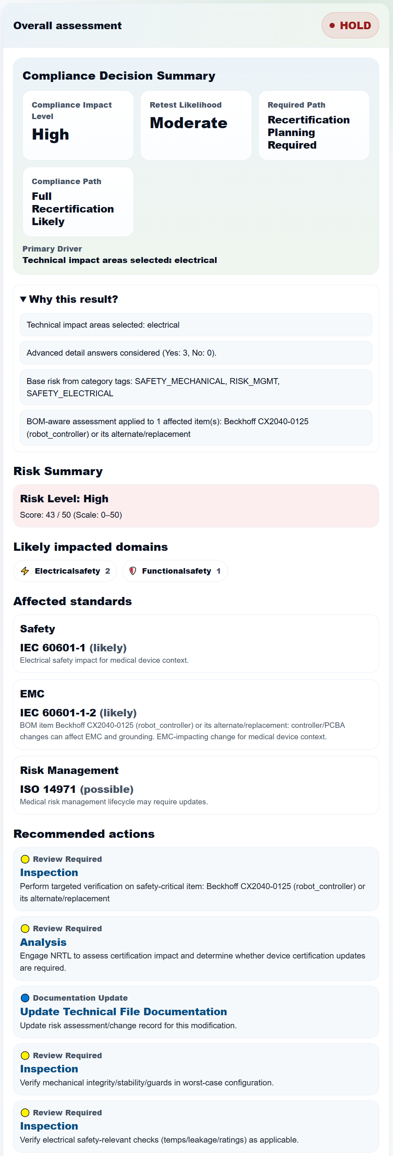Viewport: 393px width, 1156px height.
Task: Open the Retest Likelihood Moderate card
Action: 196,124
